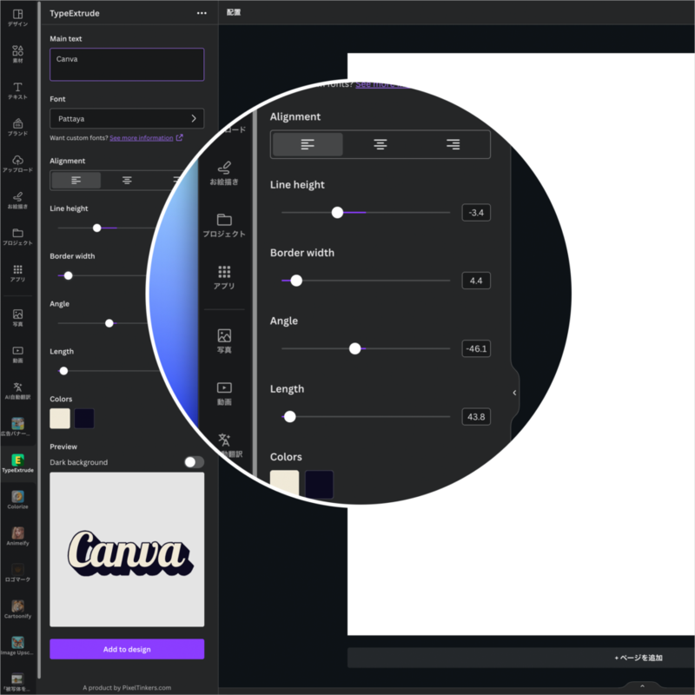Click お絵描き icon in the magnified view
This screenshot has width=695, height=695.
224,168
